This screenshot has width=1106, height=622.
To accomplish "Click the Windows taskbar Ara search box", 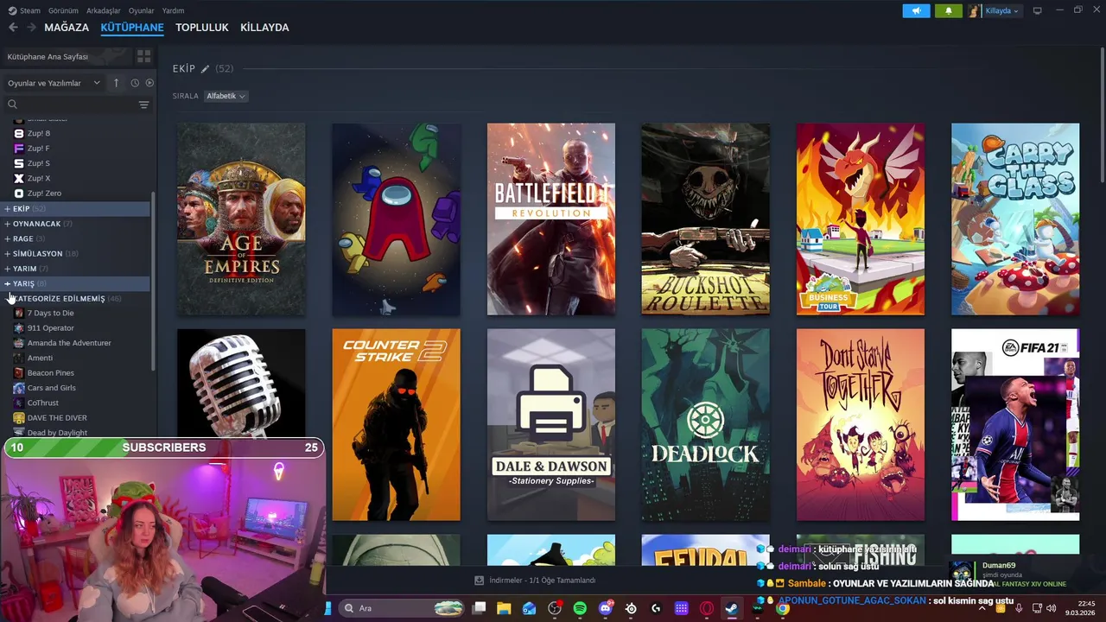I will 402,608.
